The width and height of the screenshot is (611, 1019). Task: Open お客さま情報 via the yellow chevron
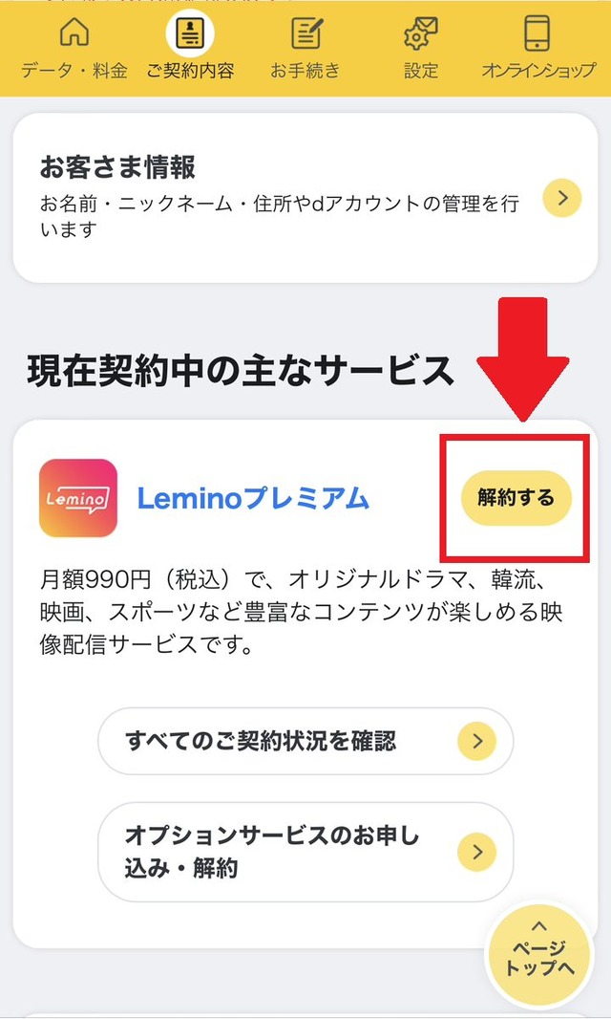pos(561,198)
